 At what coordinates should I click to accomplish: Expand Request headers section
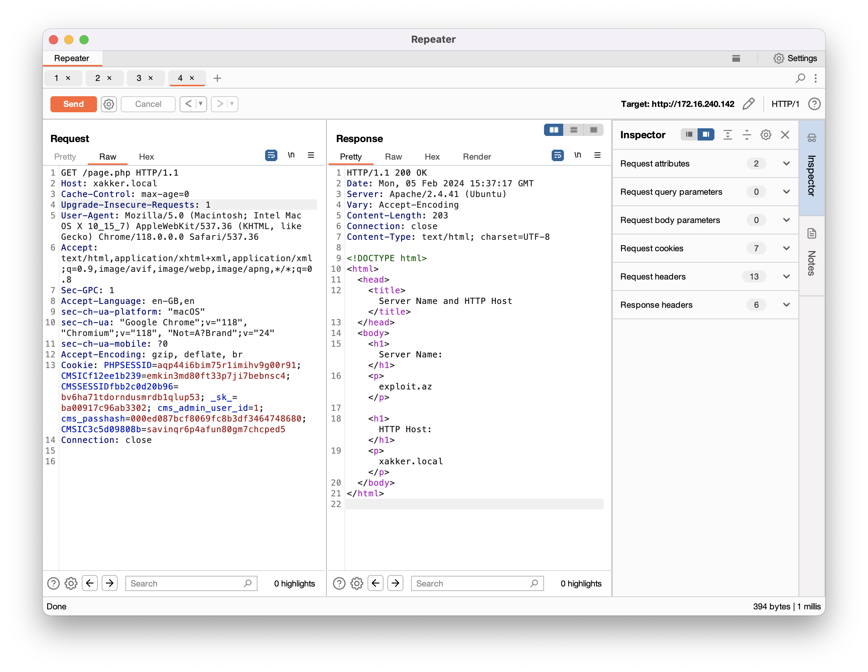[706, 276]
